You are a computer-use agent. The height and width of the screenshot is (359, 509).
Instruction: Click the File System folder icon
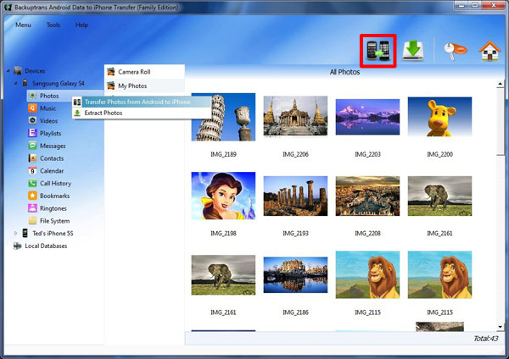pos(32,221)
